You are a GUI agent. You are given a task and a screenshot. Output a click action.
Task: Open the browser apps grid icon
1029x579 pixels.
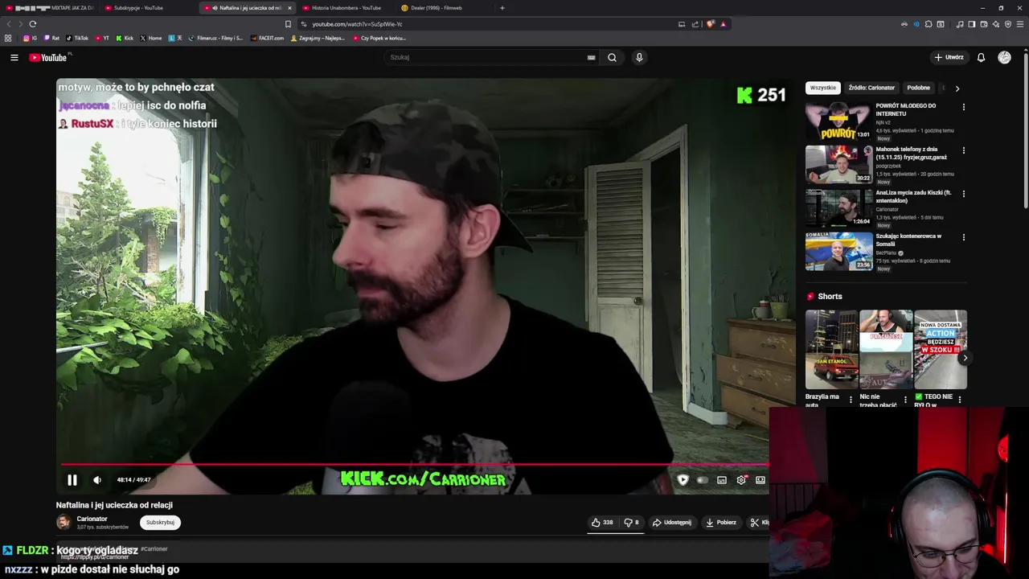[x=8, y=38]
